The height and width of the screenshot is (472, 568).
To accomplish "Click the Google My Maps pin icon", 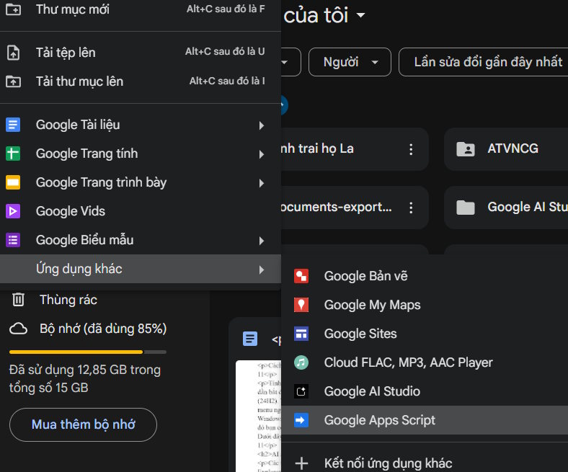I will pyautogui.click(x=301, y=305).
